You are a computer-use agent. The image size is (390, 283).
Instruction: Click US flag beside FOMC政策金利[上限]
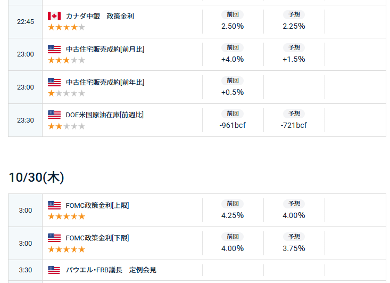[x=54, y=205]
